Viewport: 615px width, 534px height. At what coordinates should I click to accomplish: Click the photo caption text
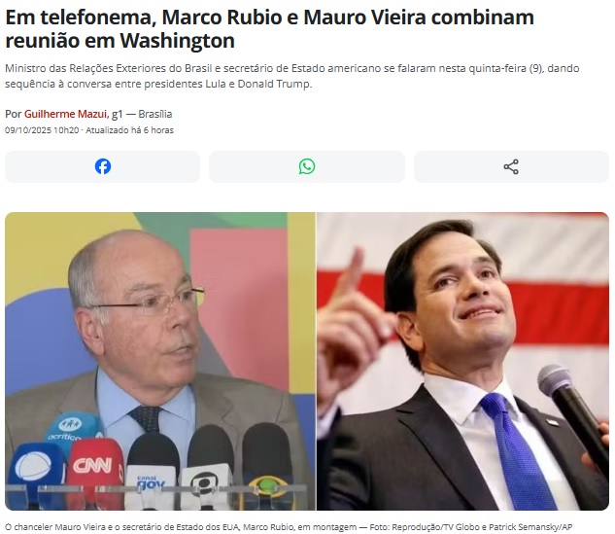point(289,527)
